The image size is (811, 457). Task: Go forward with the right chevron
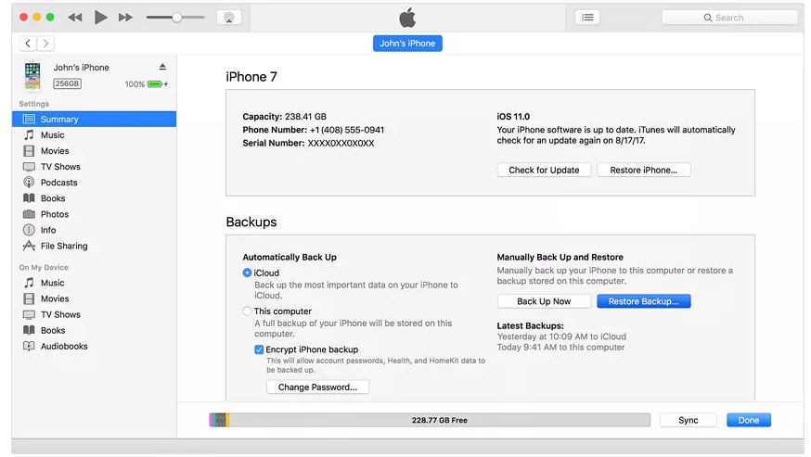tap(46, 44)
